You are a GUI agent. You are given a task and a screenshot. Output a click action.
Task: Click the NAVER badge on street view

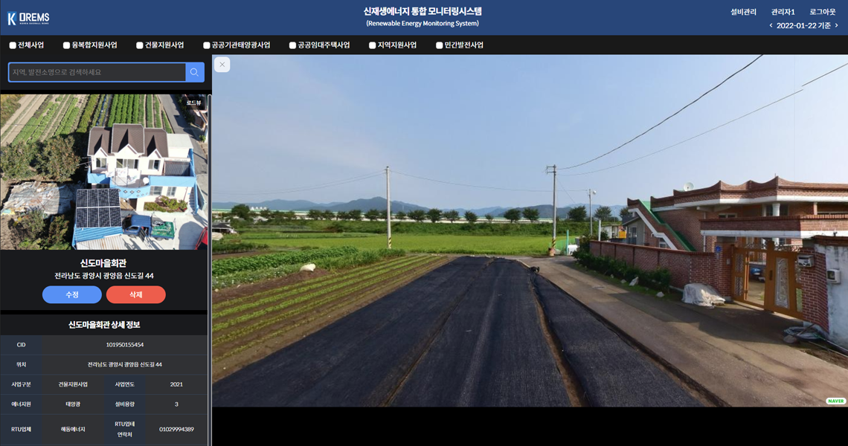click(835, 401)
